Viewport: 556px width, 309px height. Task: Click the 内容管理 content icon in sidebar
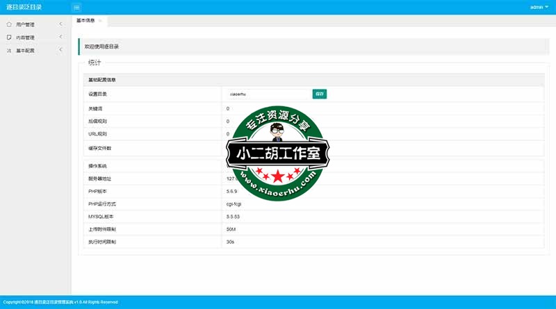tap(8, 37)
